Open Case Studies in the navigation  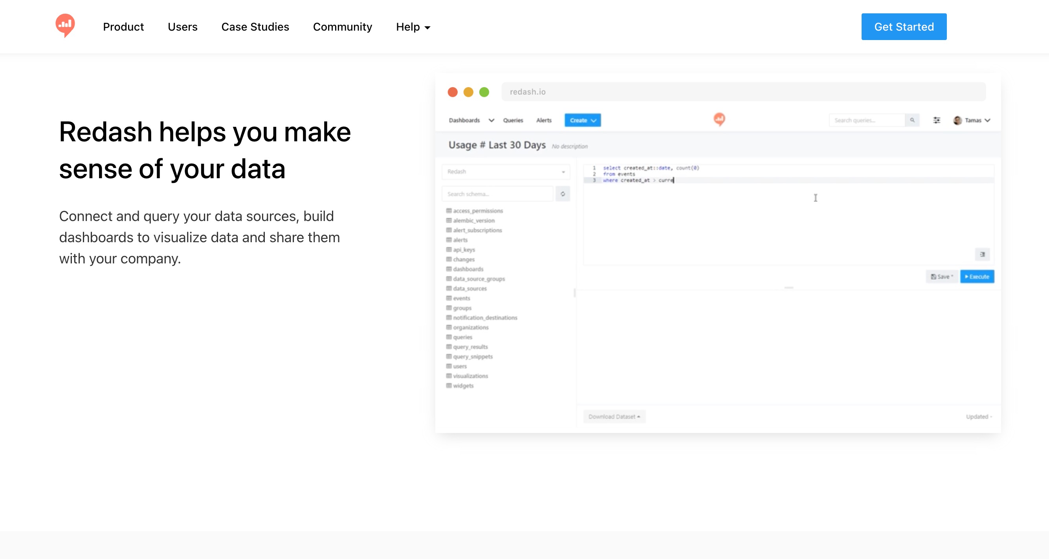point(255,27)
